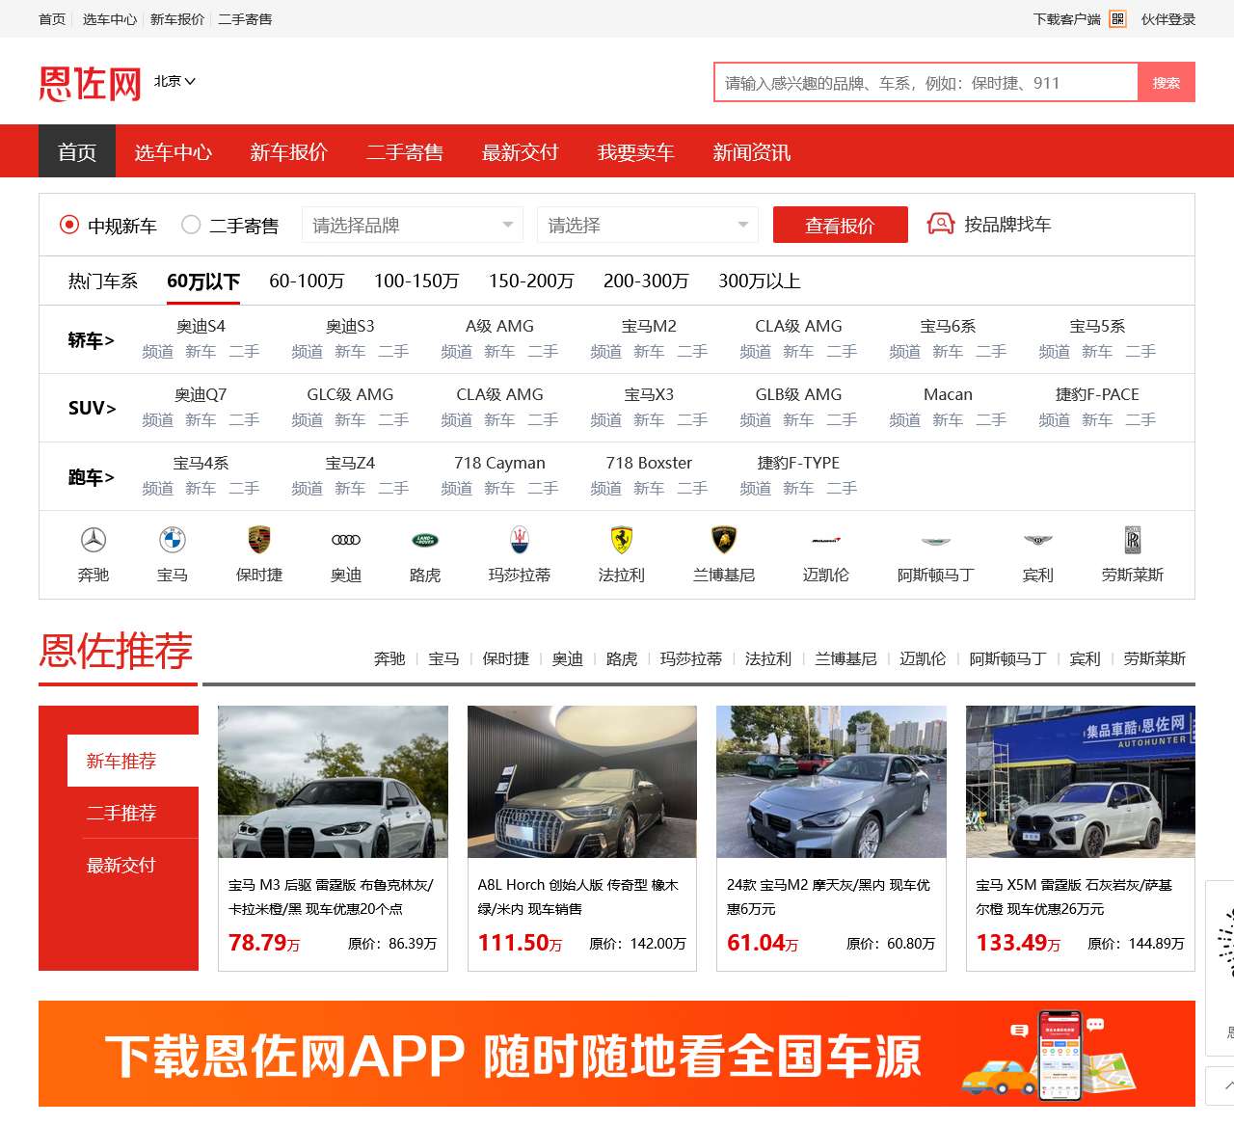Click the Lamborghini bull logo
Image resolution: width=1234 pixels, height=1125 pixels.
click(724, 540)
